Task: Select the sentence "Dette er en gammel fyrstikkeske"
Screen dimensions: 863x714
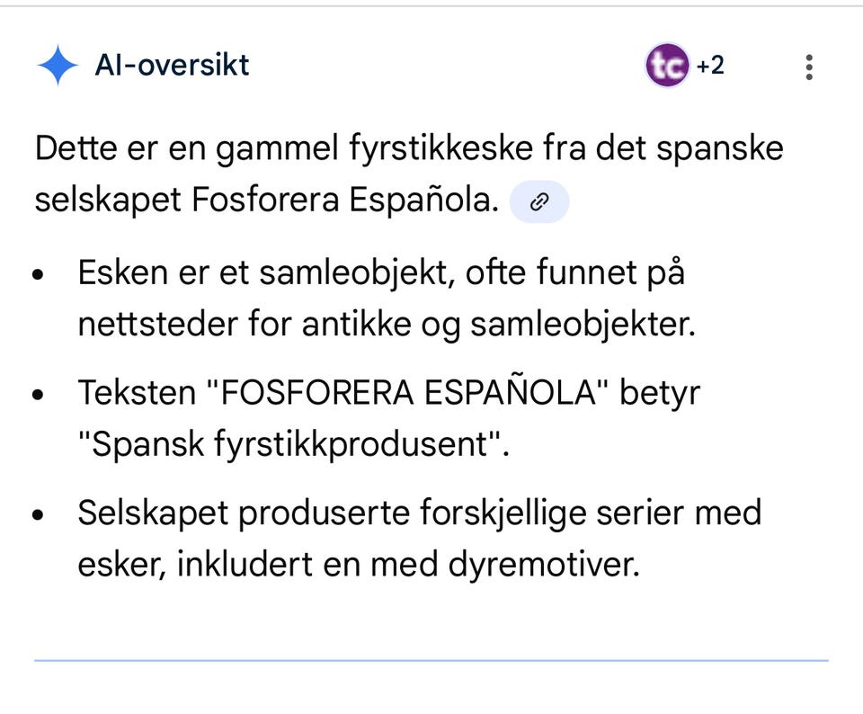Action: [x=284, y=148]
